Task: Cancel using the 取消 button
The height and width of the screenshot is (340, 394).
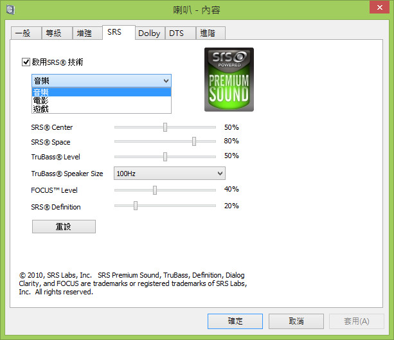Action: click(x=296, y=321)
